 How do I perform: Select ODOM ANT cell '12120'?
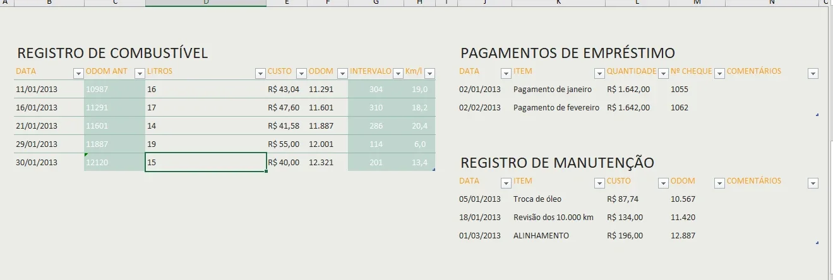[x=114, y=163]
